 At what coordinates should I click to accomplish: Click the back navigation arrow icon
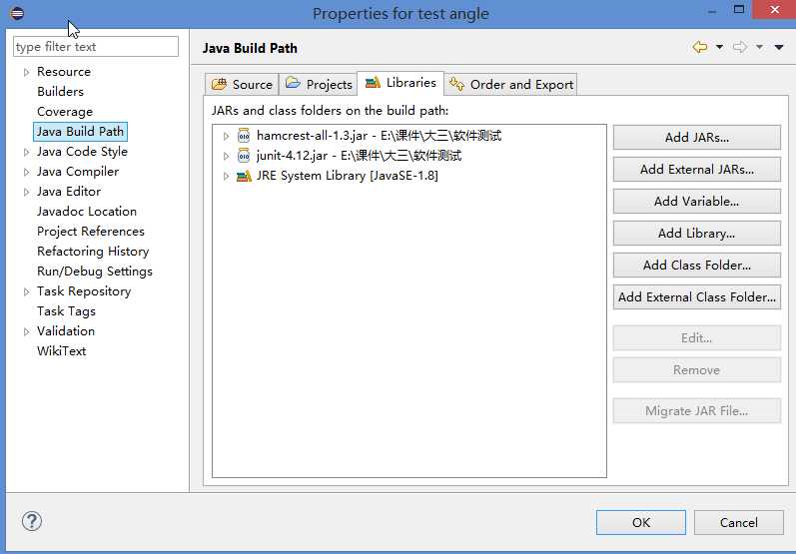point(699,47)
